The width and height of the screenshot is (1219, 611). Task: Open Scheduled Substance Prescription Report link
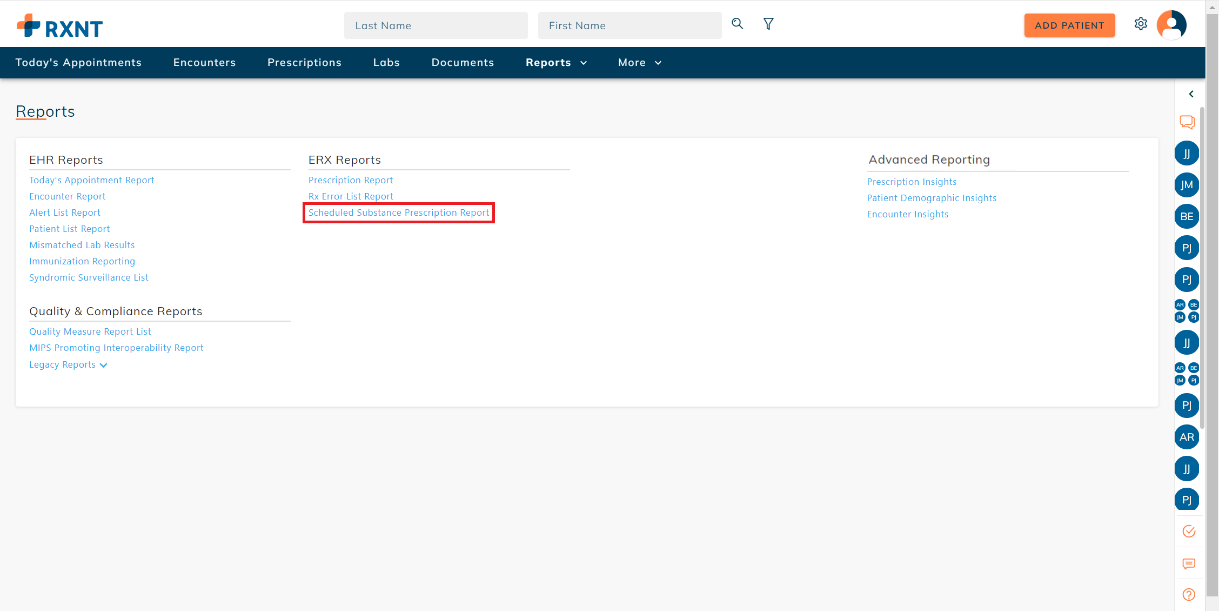click(x=399, y=212)
